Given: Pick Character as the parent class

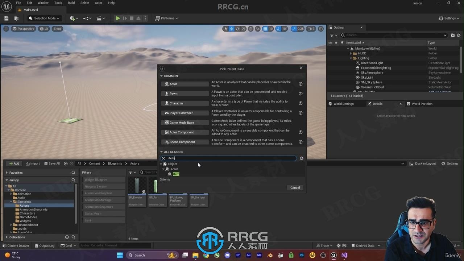Looking at the screenshot, I should pos(185,103).
